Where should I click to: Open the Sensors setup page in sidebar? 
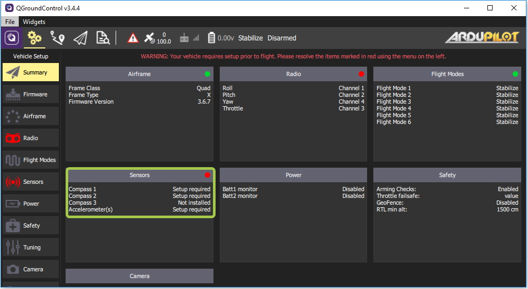pos(31,182)
